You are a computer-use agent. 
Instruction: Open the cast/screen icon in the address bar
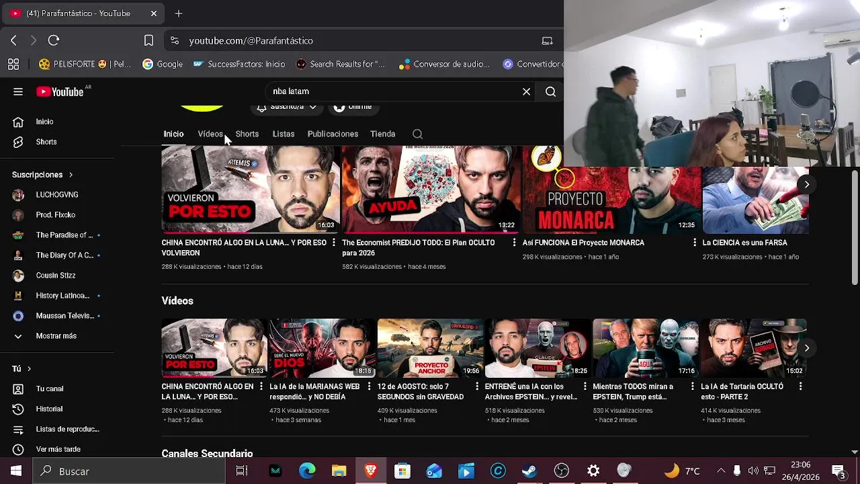pyautogui.click(x=548, y=40)
